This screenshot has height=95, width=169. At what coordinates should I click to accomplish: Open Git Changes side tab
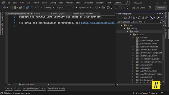click(166, 34)
